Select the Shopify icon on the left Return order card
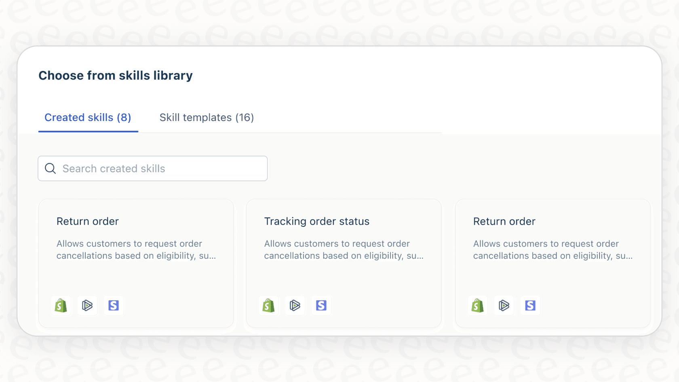 (x=61, y=306)
